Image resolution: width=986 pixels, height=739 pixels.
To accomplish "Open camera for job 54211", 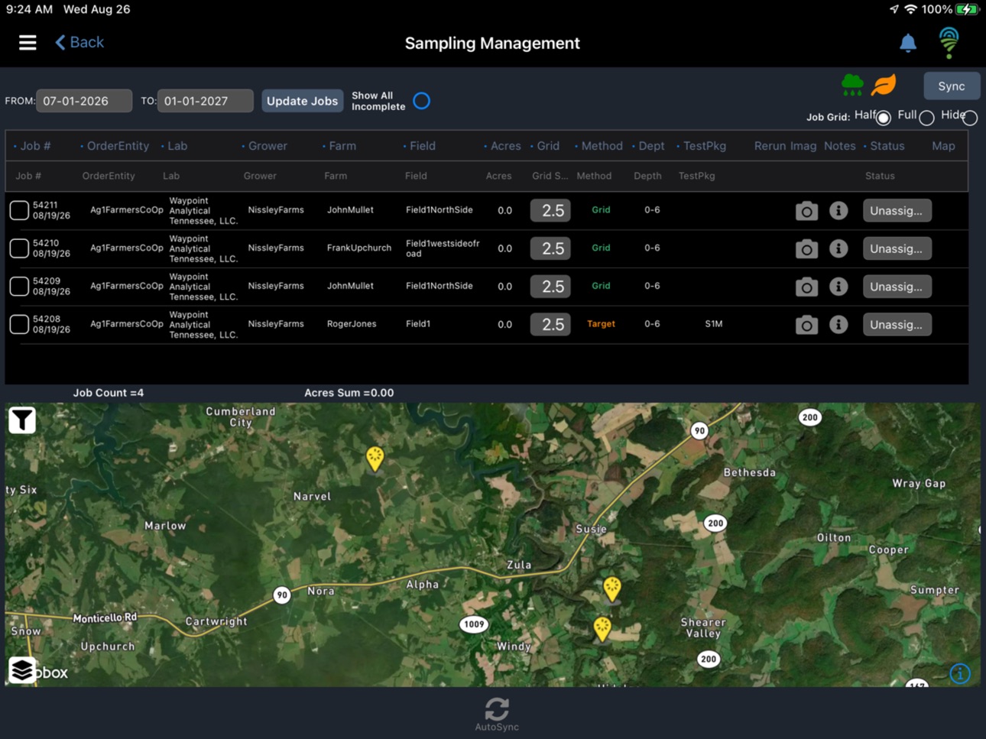I will coord(806,211).
